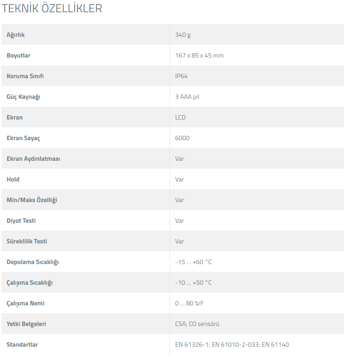Click the -15 ... +60 °C storage value
344x357 pixels.
click(194, 262)
